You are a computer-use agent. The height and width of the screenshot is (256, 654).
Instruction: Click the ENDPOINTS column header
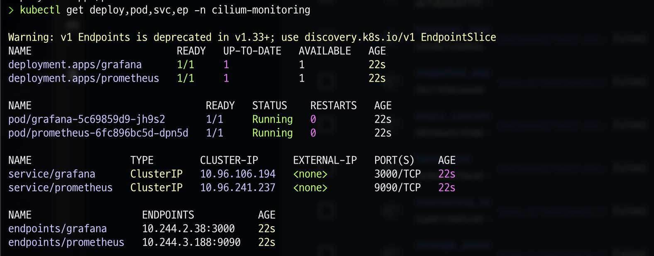click(168, 215)
